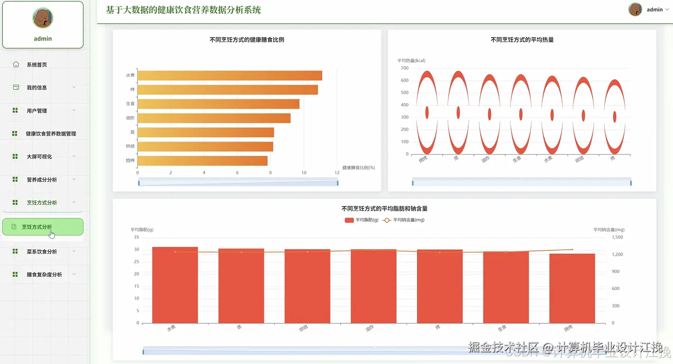Collapse the 烹饪方式分析 menu chevron
This screenshot has width=673, height=364.
point(74,202)
